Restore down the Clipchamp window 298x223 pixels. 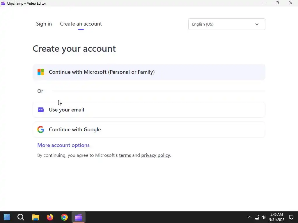[277, 3]
